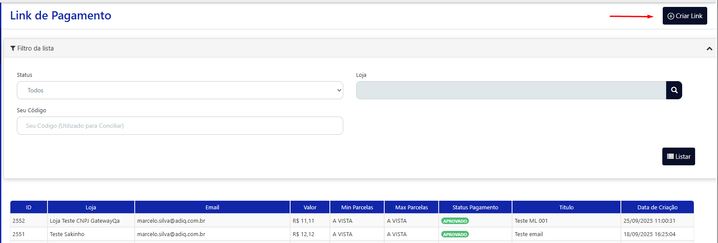718x243 pixels.
Task: Click the Loja search magnifier icon
Action: [x=674, y=90]
